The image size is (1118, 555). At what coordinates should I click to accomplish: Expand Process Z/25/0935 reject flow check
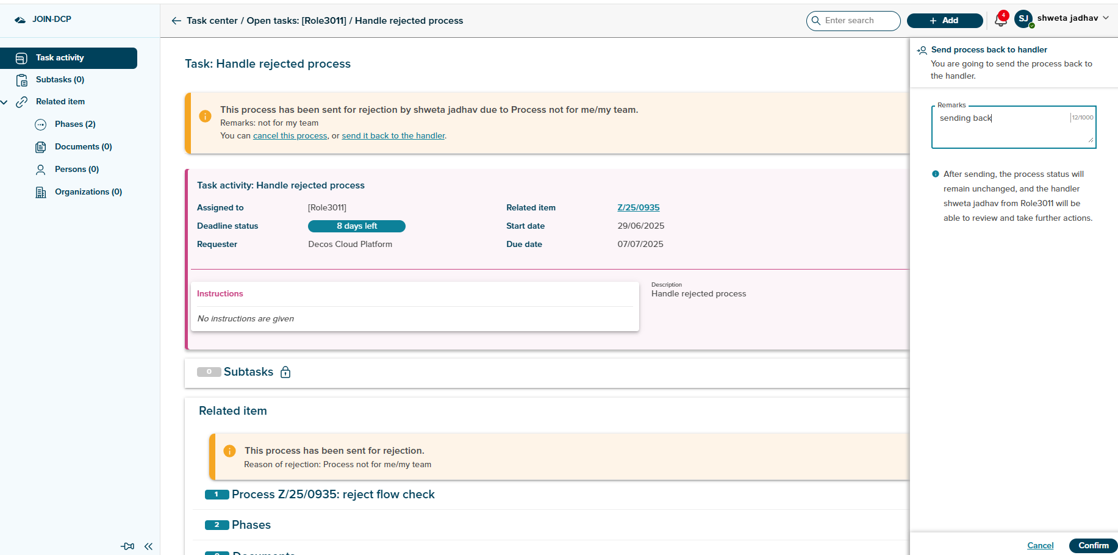pyautogui.click(x=332, y=495)
